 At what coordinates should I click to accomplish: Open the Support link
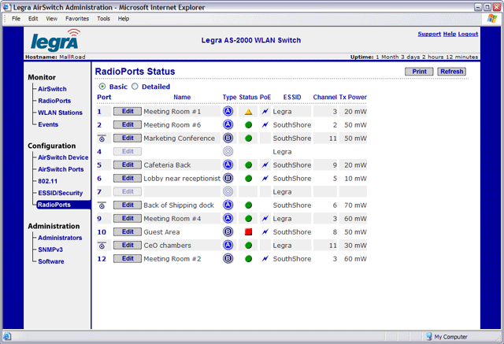429,34
